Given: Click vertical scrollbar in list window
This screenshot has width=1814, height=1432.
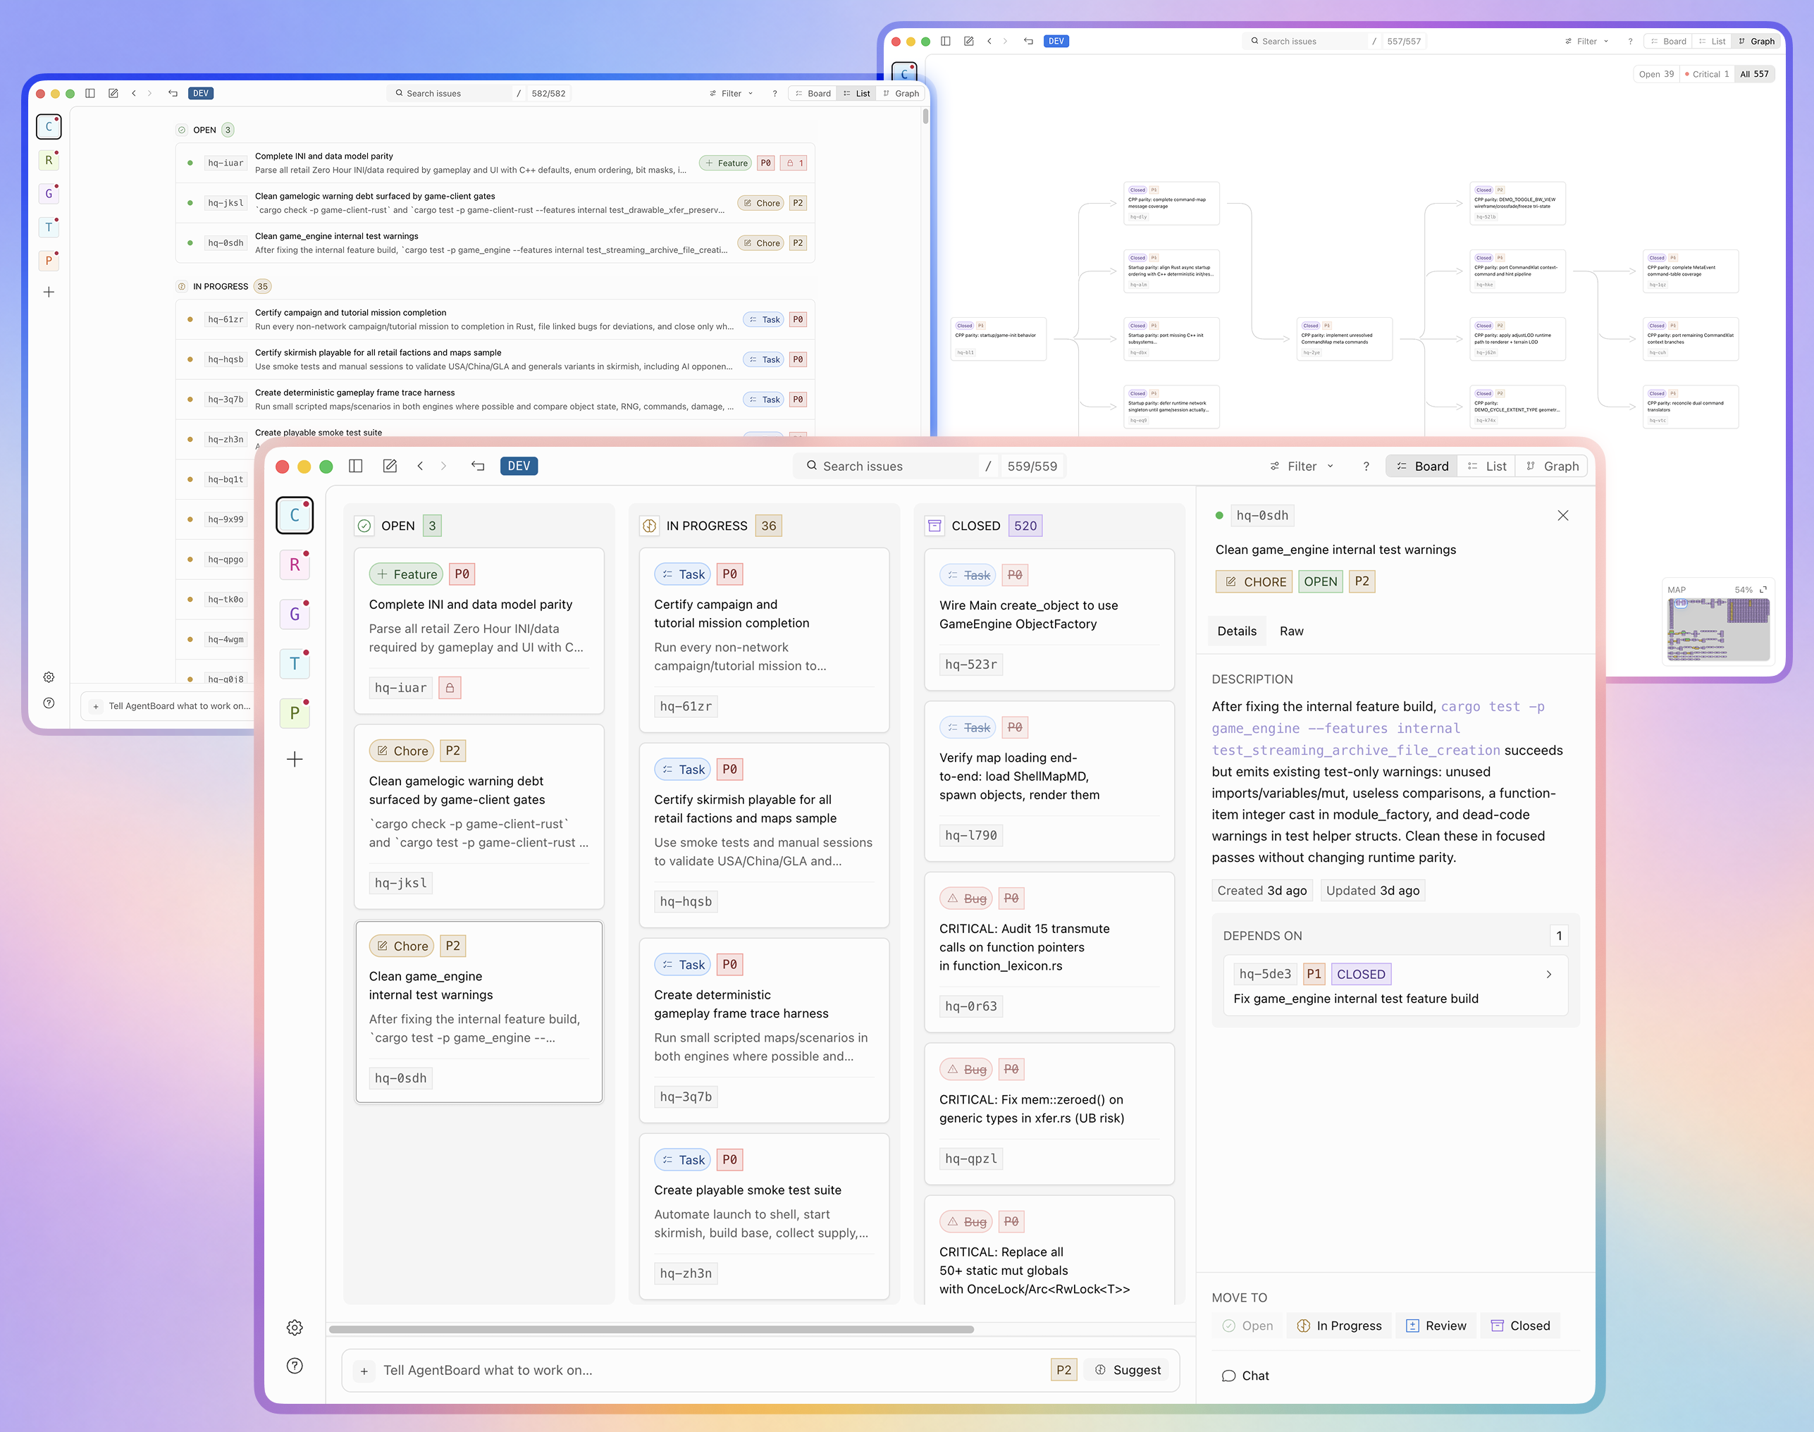Looking at the screenshot, I should [925, 116].
